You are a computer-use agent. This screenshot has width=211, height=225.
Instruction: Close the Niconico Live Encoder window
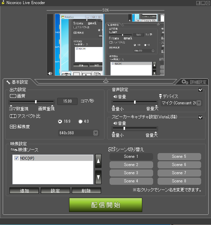[208, 3]
